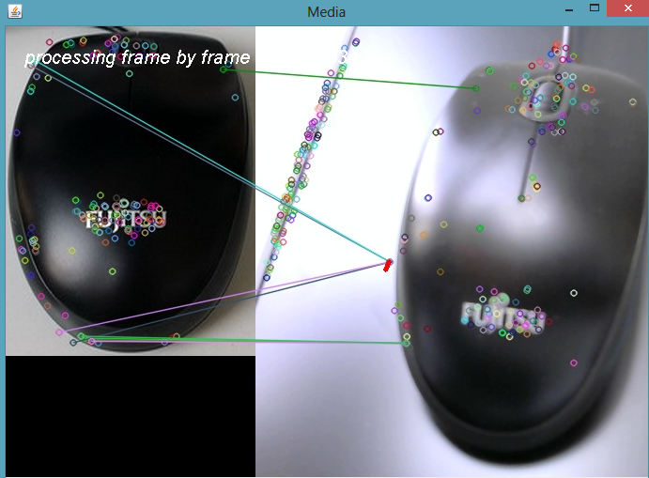Click the Media window title text
Viewport: 649px width, 478px height.
pos(326,12)
